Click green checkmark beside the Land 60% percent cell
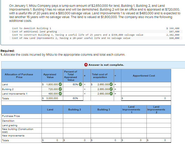This screenshot has height=144, width=185. point(80,84)
